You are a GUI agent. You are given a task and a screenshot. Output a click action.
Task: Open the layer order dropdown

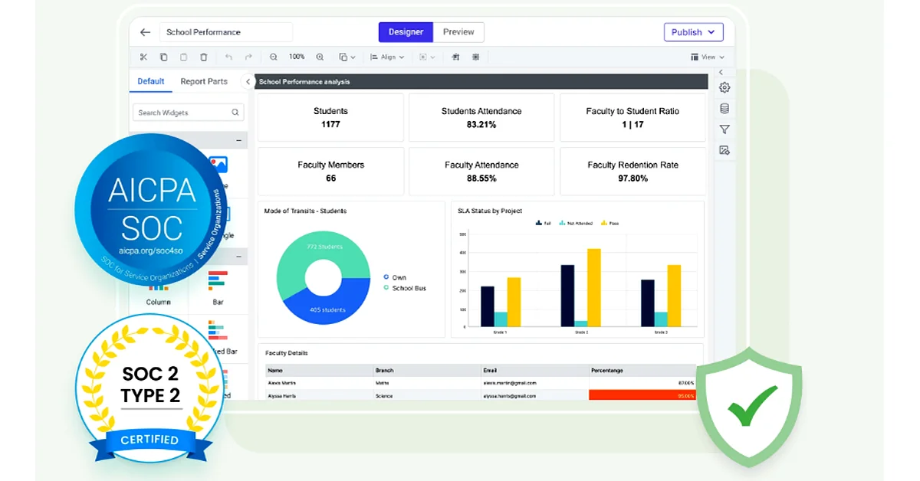[x=347, y=57]
